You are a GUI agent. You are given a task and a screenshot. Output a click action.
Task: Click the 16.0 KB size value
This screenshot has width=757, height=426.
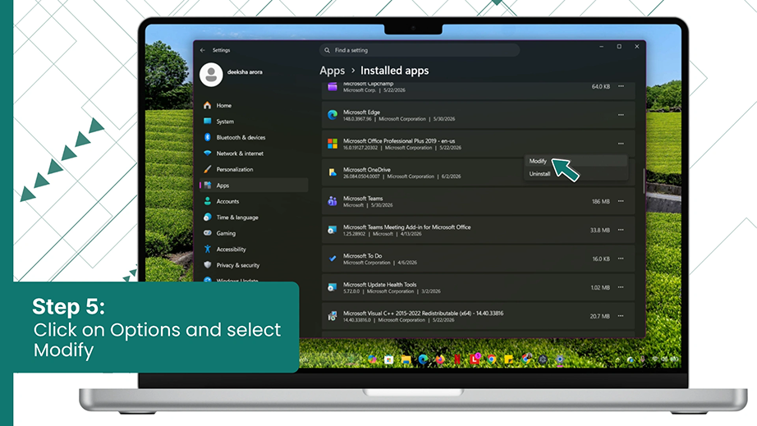[601, 259]
